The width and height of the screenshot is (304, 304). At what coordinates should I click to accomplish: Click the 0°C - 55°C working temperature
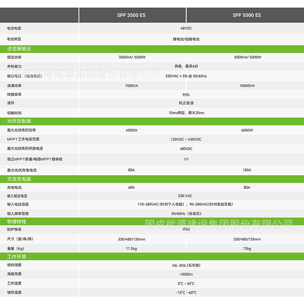point(186,283)
